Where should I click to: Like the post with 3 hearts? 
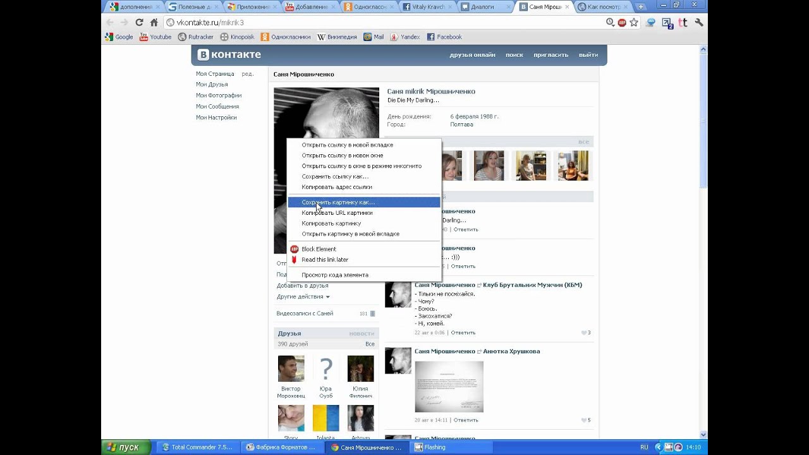click(586, 332)
